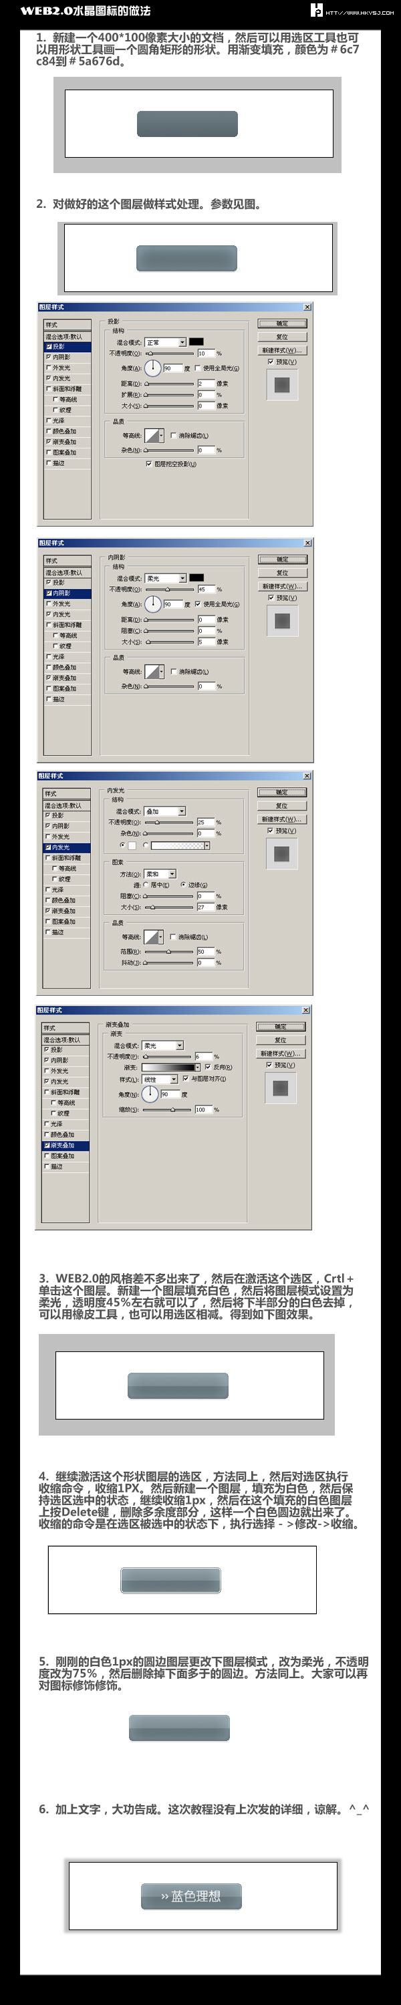Screen dimensions: 401x2005
Task: Click black shadow color swatch in 内阴影 dialog
Action: pyautogui.click(x=196, y=577)
